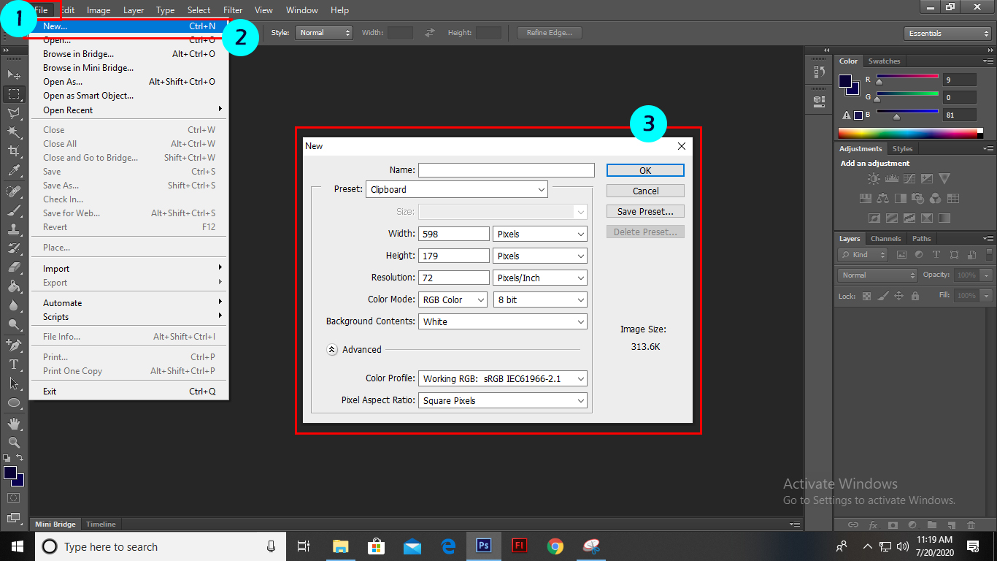Open the Color Profile dropdown

click(503, 378)
